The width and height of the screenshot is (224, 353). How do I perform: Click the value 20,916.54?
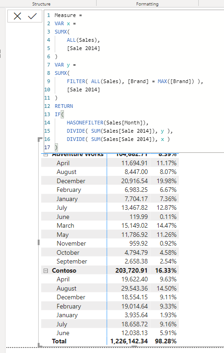pyautogui.click(x=134, y=181)
